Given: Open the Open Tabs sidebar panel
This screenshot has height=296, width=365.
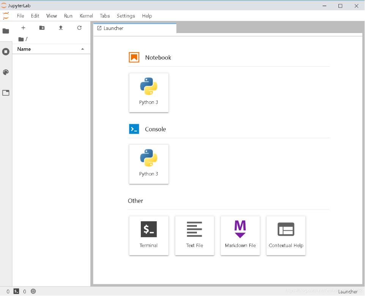Looking at the screenshot, I should [x=6, y=93].
